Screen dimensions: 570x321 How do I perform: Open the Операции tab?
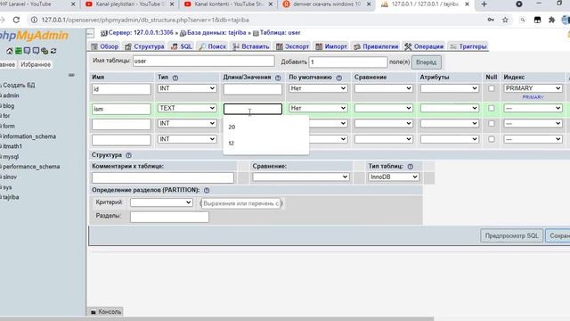tap(424, 46)
